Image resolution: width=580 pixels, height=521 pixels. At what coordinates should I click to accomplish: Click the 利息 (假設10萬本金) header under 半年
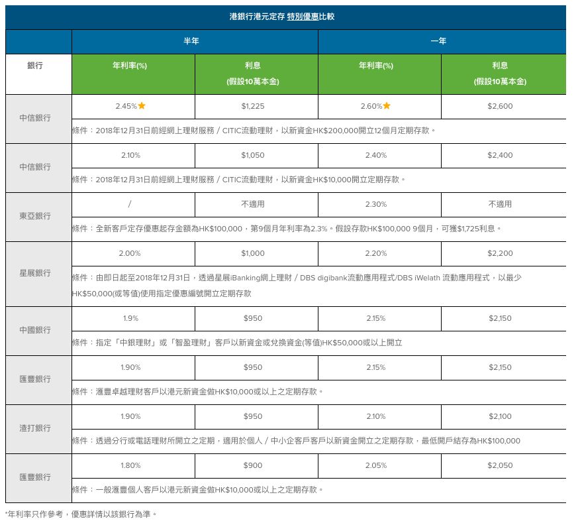pos(256,74)
